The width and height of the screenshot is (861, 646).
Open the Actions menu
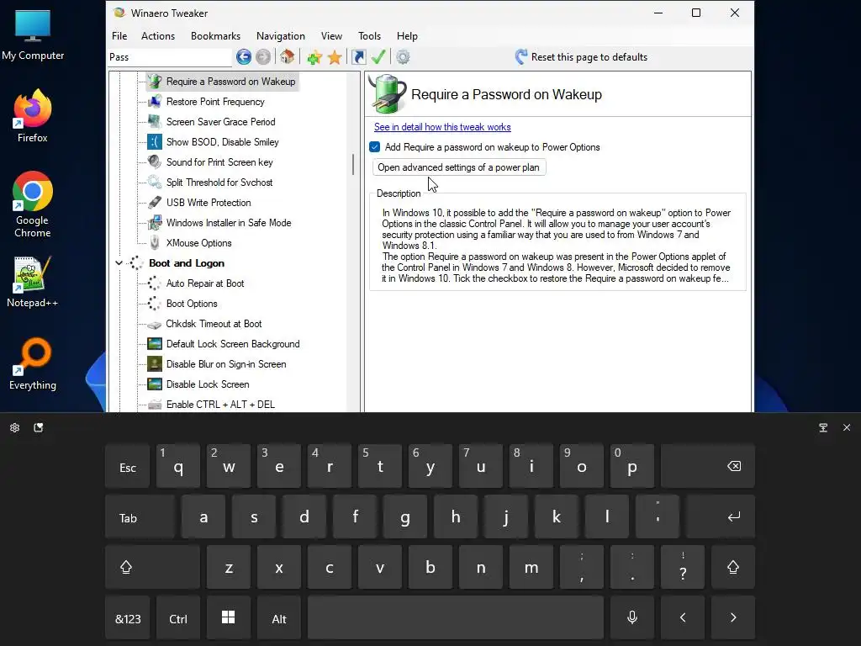click(158, 35)
